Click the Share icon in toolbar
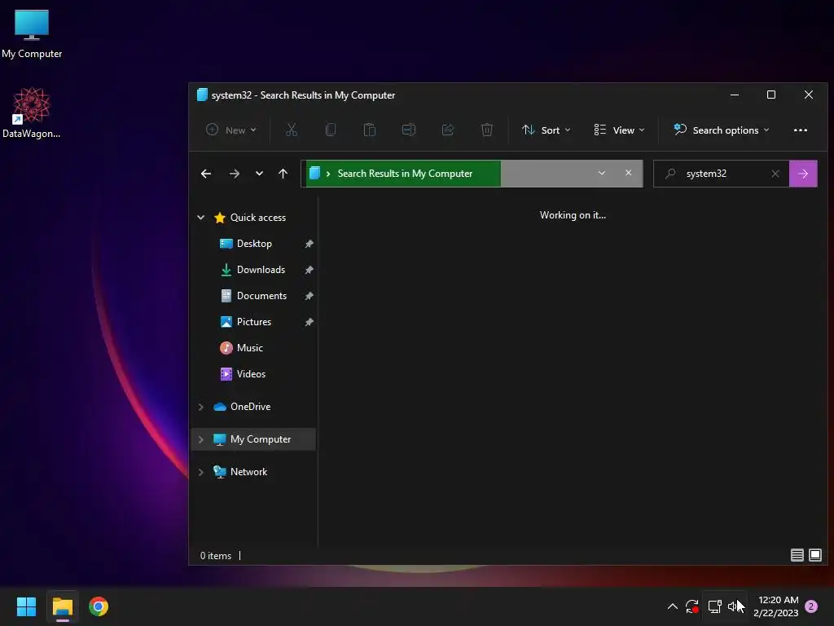 click(x=448, y=130)
